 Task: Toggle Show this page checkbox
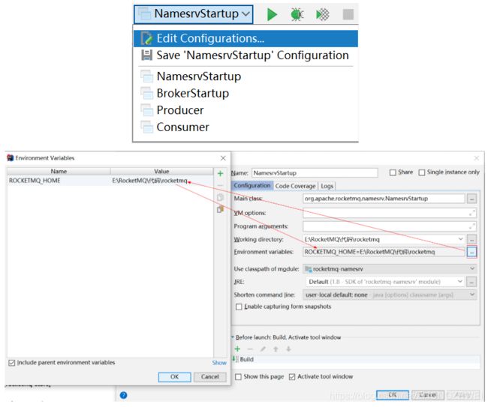coord(238,377)
